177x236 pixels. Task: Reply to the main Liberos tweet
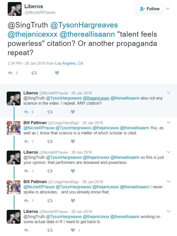(11, 73)
